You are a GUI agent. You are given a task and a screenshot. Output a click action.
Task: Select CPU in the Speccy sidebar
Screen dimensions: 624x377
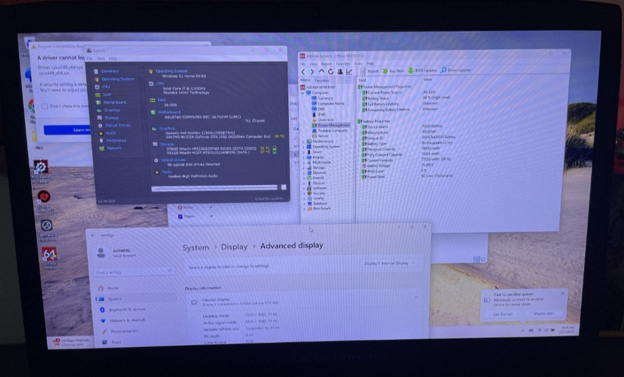pyautogui.click(x=106, y=87)
